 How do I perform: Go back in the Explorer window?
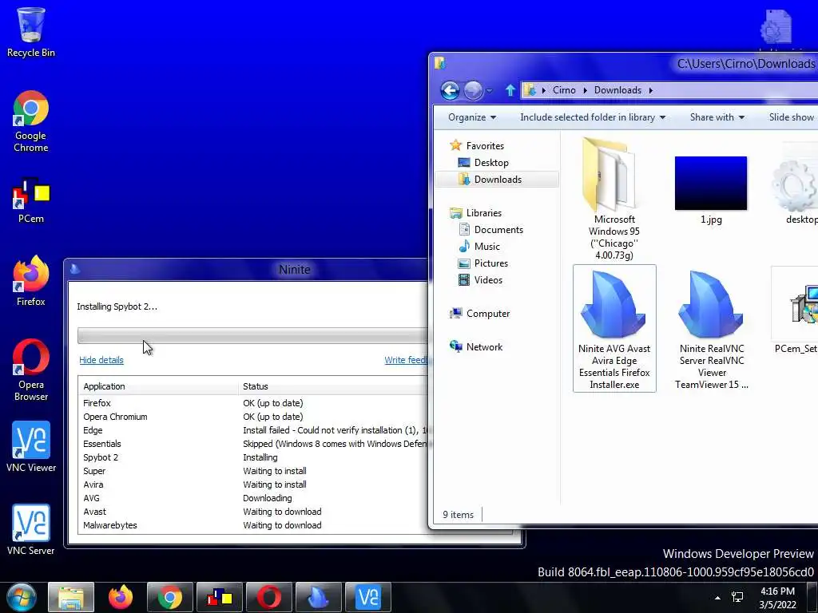[450, 91]
